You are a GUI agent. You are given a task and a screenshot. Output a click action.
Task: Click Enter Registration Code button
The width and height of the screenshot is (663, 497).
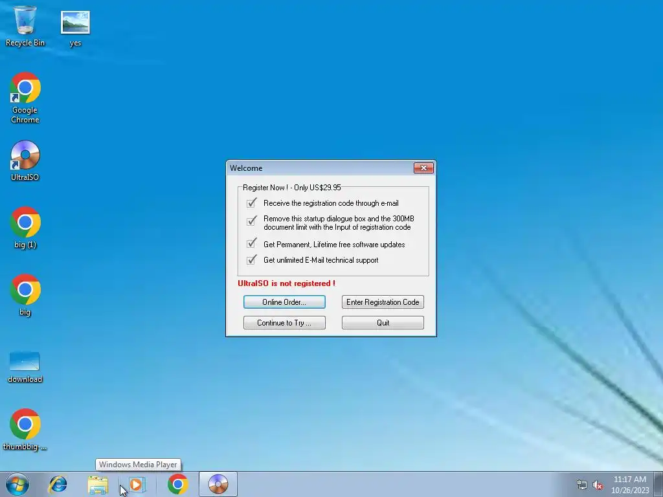click(x=383, y=302)
